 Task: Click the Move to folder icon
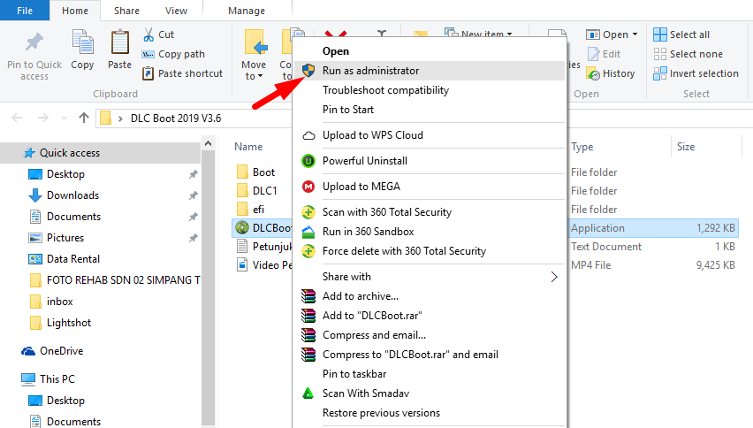point(255,42)
